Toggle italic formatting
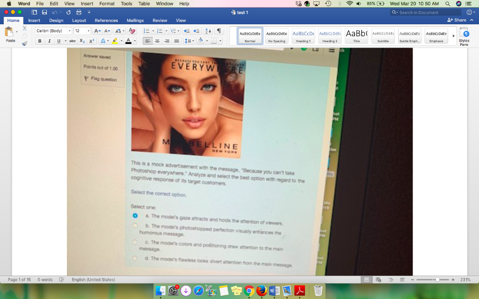Screen dimensions: 479x299 (x=50, y=40)
